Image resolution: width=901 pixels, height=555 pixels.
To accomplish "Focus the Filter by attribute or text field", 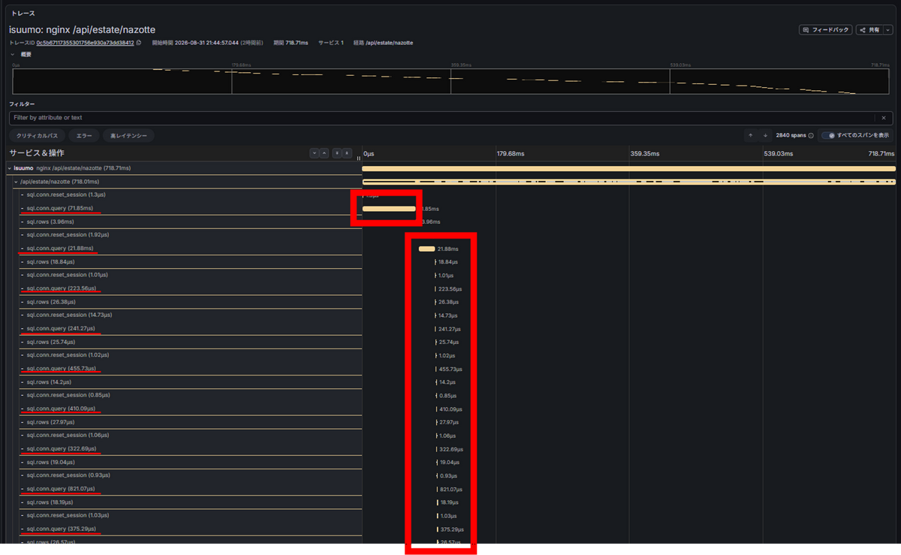I will pyautogui.click(x=443, y=118).
